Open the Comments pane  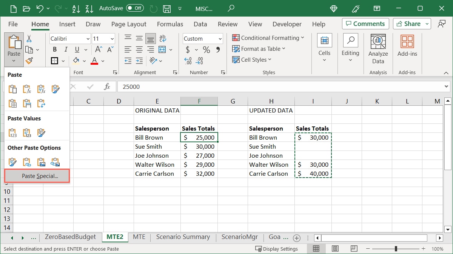(x=365, y=23)
